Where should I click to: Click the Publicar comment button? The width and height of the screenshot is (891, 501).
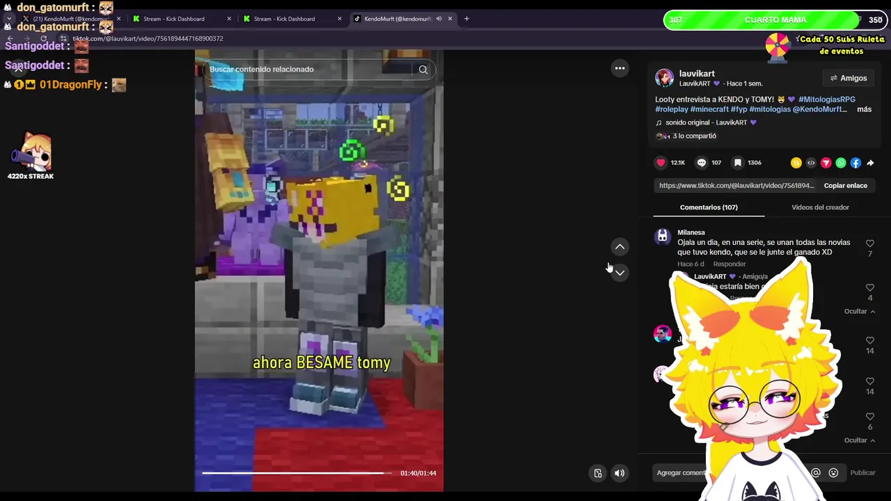click(x=862, y=472)
